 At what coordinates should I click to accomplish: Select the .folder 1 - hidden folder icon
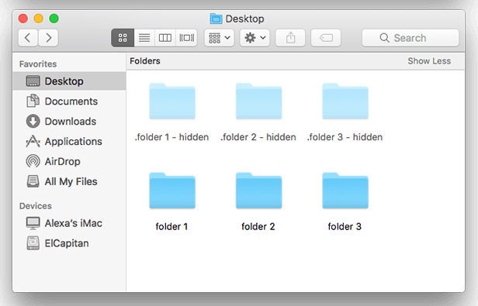pos(172,101)
